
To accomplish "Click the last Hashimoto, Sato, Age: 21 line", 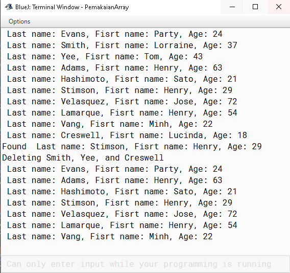I will (x=122, y=192).
